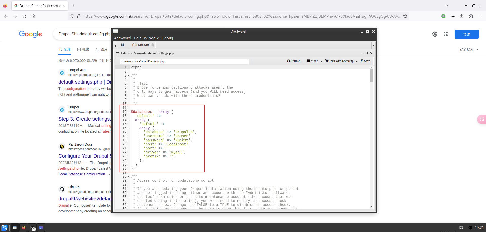Open the AntSword home grid tab
The width and height of the screenshot is (486, 232).
coord(122,45)
